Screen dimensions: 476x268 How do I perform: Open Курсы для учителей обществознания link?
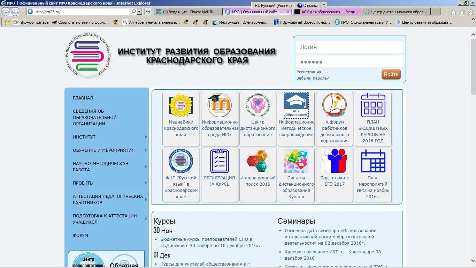click(206, 264)
